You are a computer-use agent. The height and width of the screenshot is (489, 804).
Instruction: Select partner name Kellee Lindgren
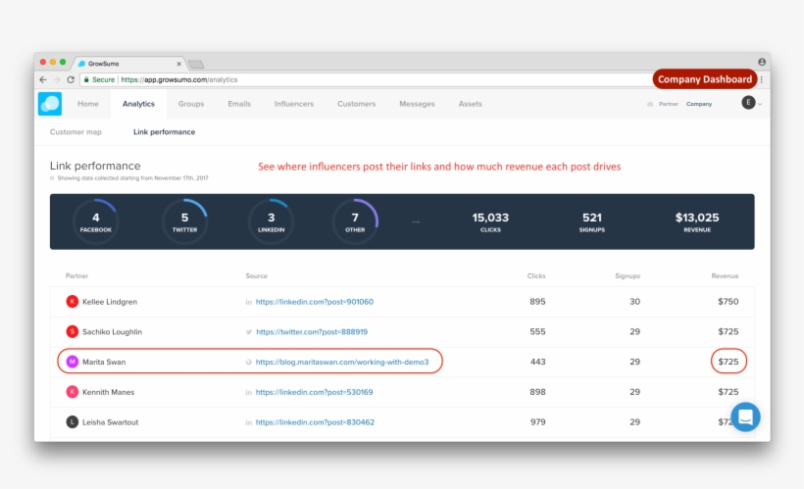click(x=110, y=302)
